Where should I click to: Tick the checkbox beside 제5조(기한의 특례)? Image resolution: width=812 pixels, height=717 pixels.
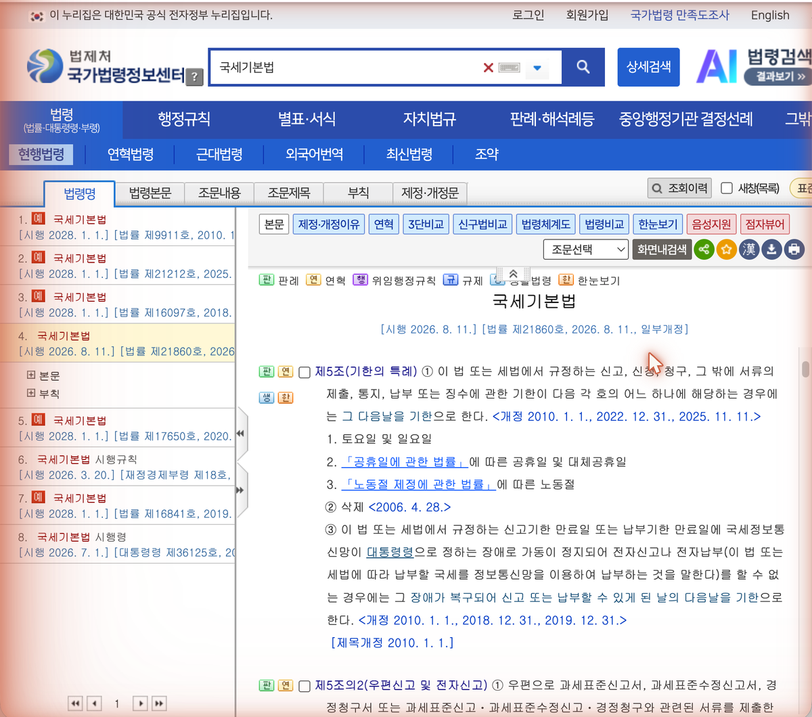[x=304, y=373]
